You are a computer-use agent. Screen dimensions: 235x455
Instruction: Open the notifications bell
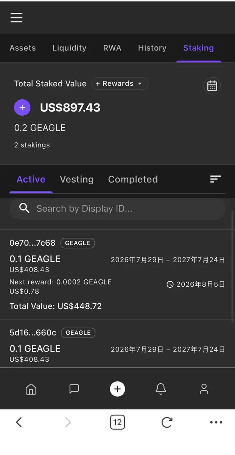161,389
